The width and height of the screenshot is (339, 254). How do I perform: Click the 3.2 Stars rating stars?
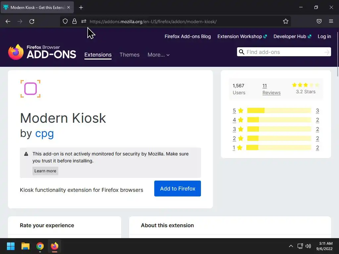[306, 85]
